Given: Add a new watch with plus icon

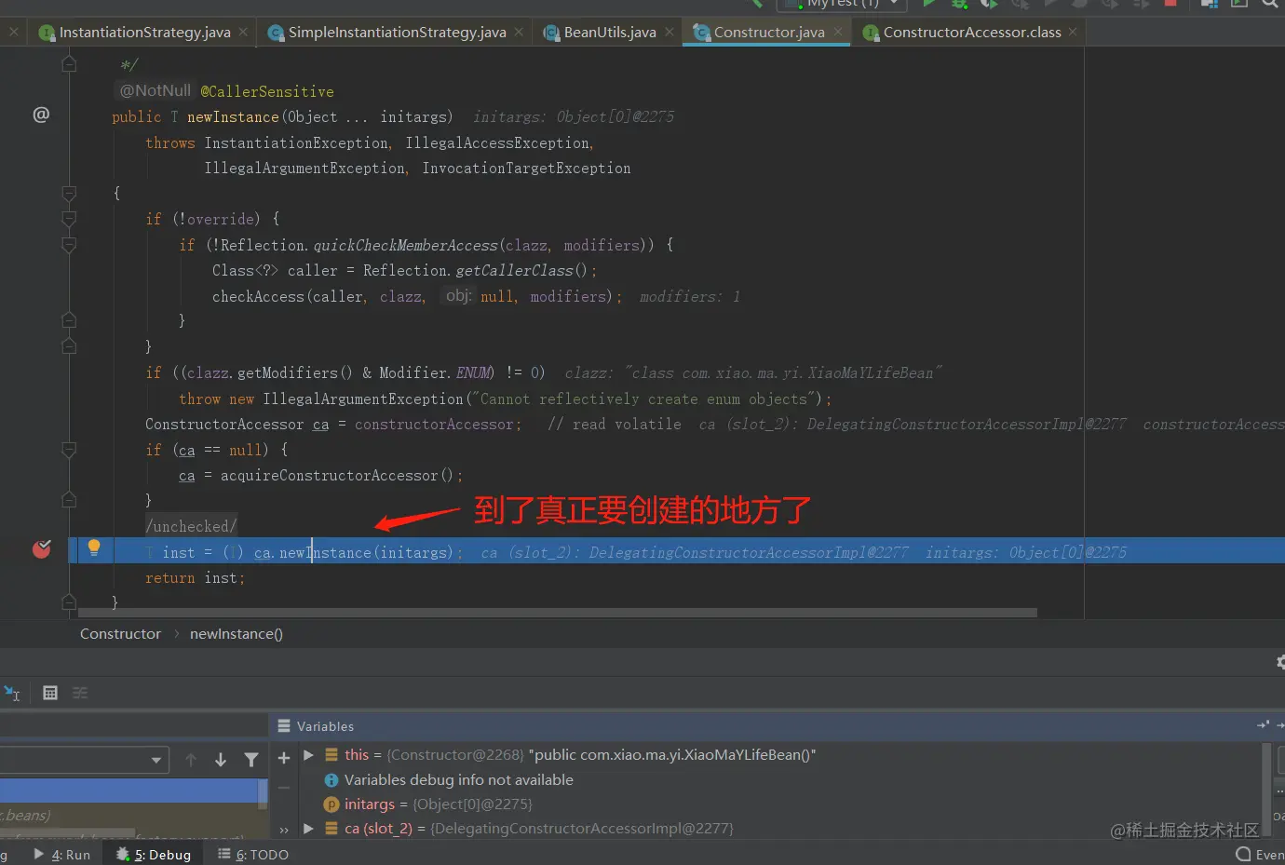Looking at the screenshot, I should [x=284, y=758].
